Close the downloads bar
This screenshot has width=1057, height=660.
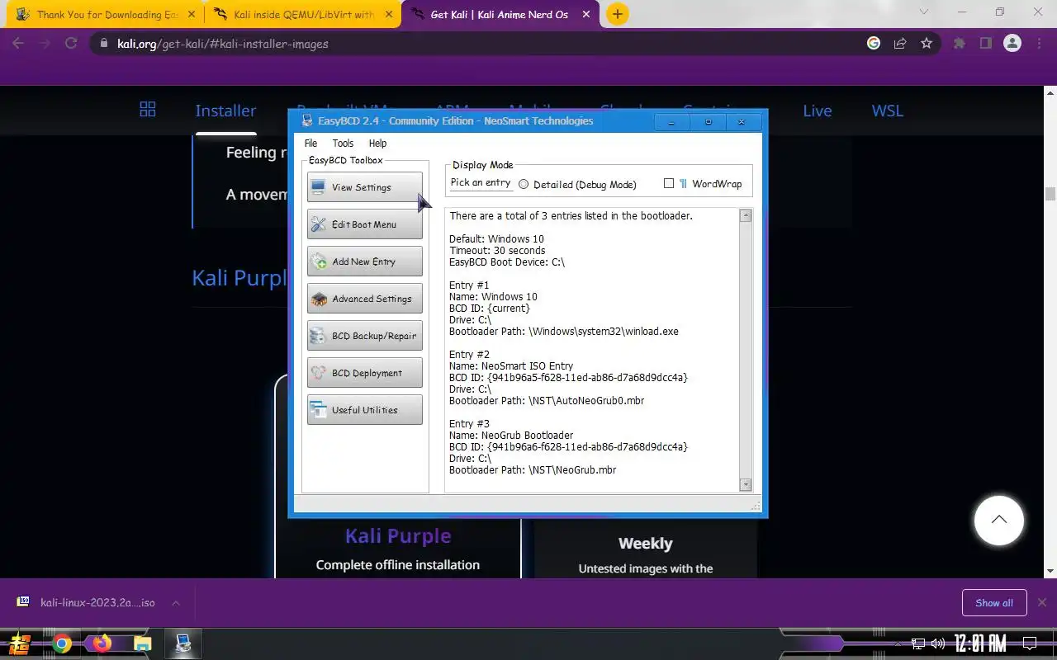[x=1042, y=603]
